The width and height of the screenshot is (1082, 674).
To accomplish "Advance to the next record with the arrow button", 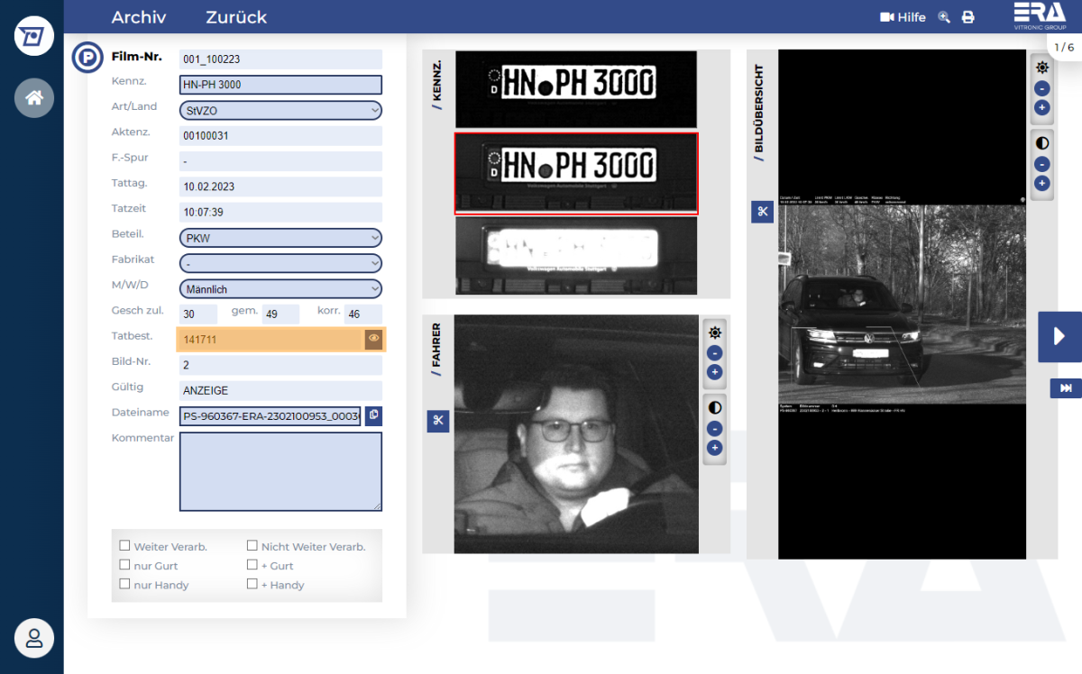I will point(1059,336).
